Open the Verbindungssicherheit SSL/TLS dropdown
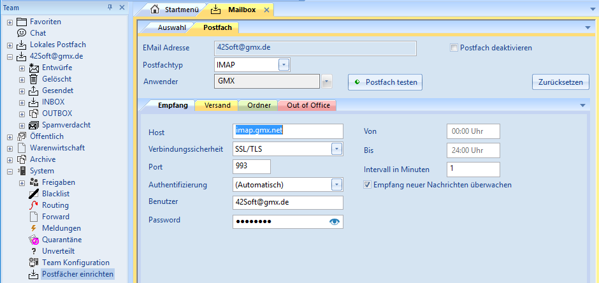This screenshot has width=599, height=283. (336, 149)
